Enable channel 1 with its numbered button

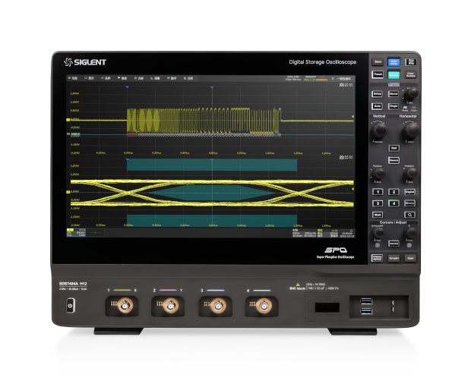pyautogui.click(x=378, y=192)
